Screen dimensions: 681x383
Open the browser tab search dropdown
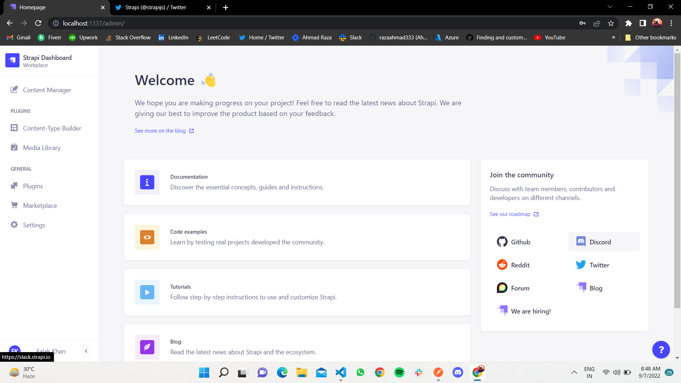[x=610, y=7]
